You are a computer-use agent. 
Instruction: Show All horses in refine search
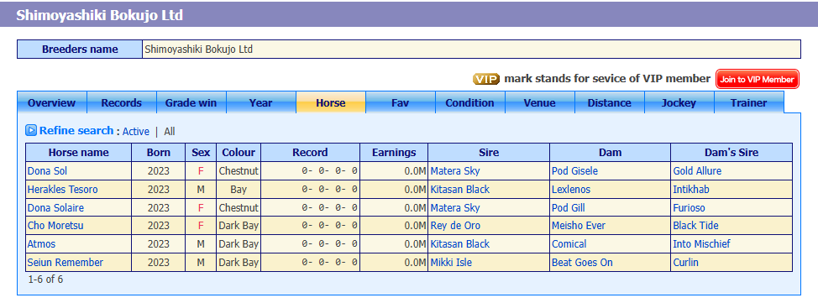click(170, 132)
